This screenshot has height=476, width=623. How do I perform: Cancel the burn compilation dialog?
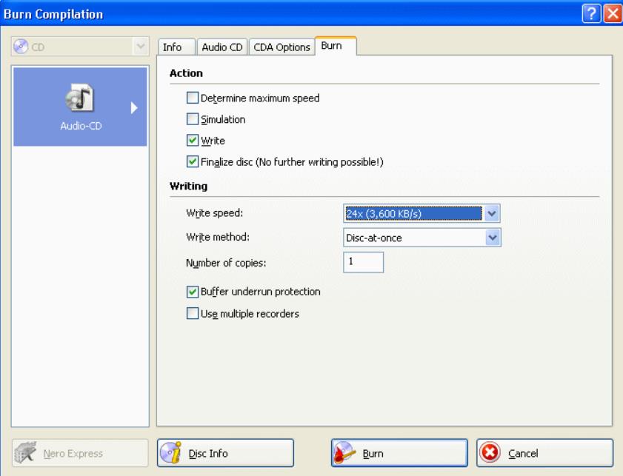point(544,453)
